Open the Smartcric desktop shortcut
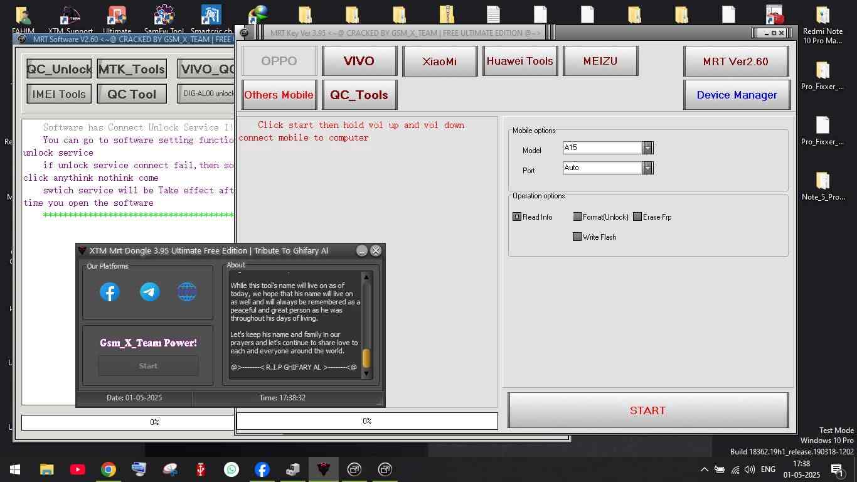This screenshot has width=857, height=482. (211, 19)
